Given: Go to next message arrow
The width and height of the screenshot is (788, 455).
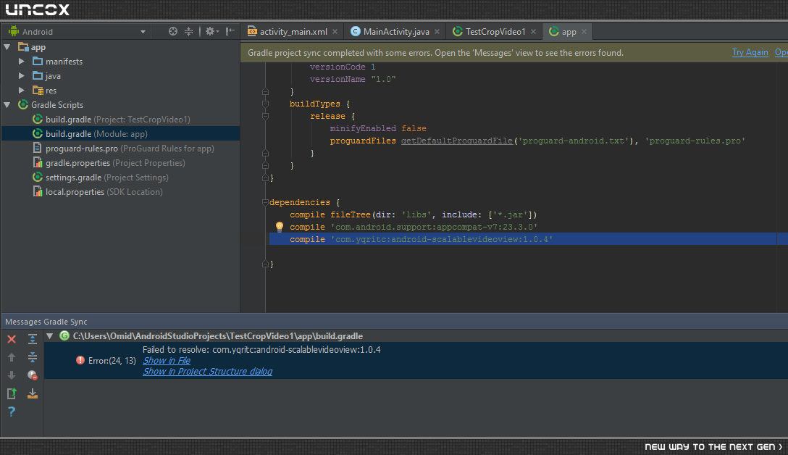Looking at the screenshot, I should tap(12, 375).
